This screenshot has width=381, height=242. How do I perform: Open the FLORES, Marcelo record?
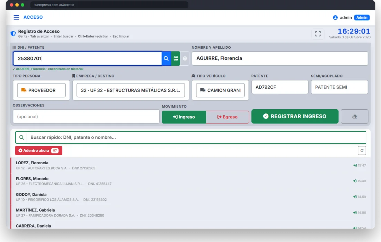pos(190,181)
